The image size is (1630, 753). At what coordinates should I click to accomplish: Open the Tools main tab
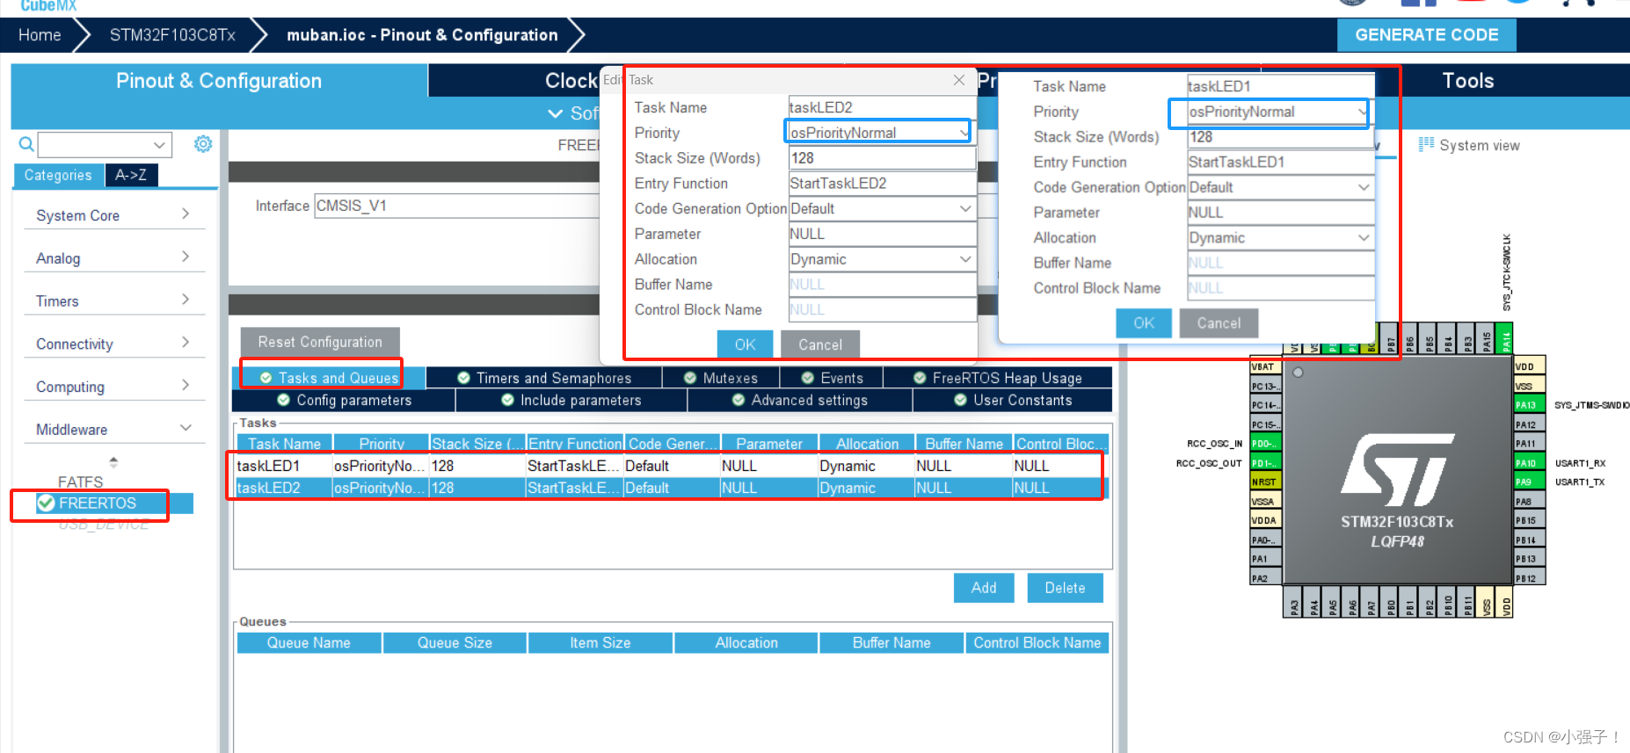[1467, 81]
